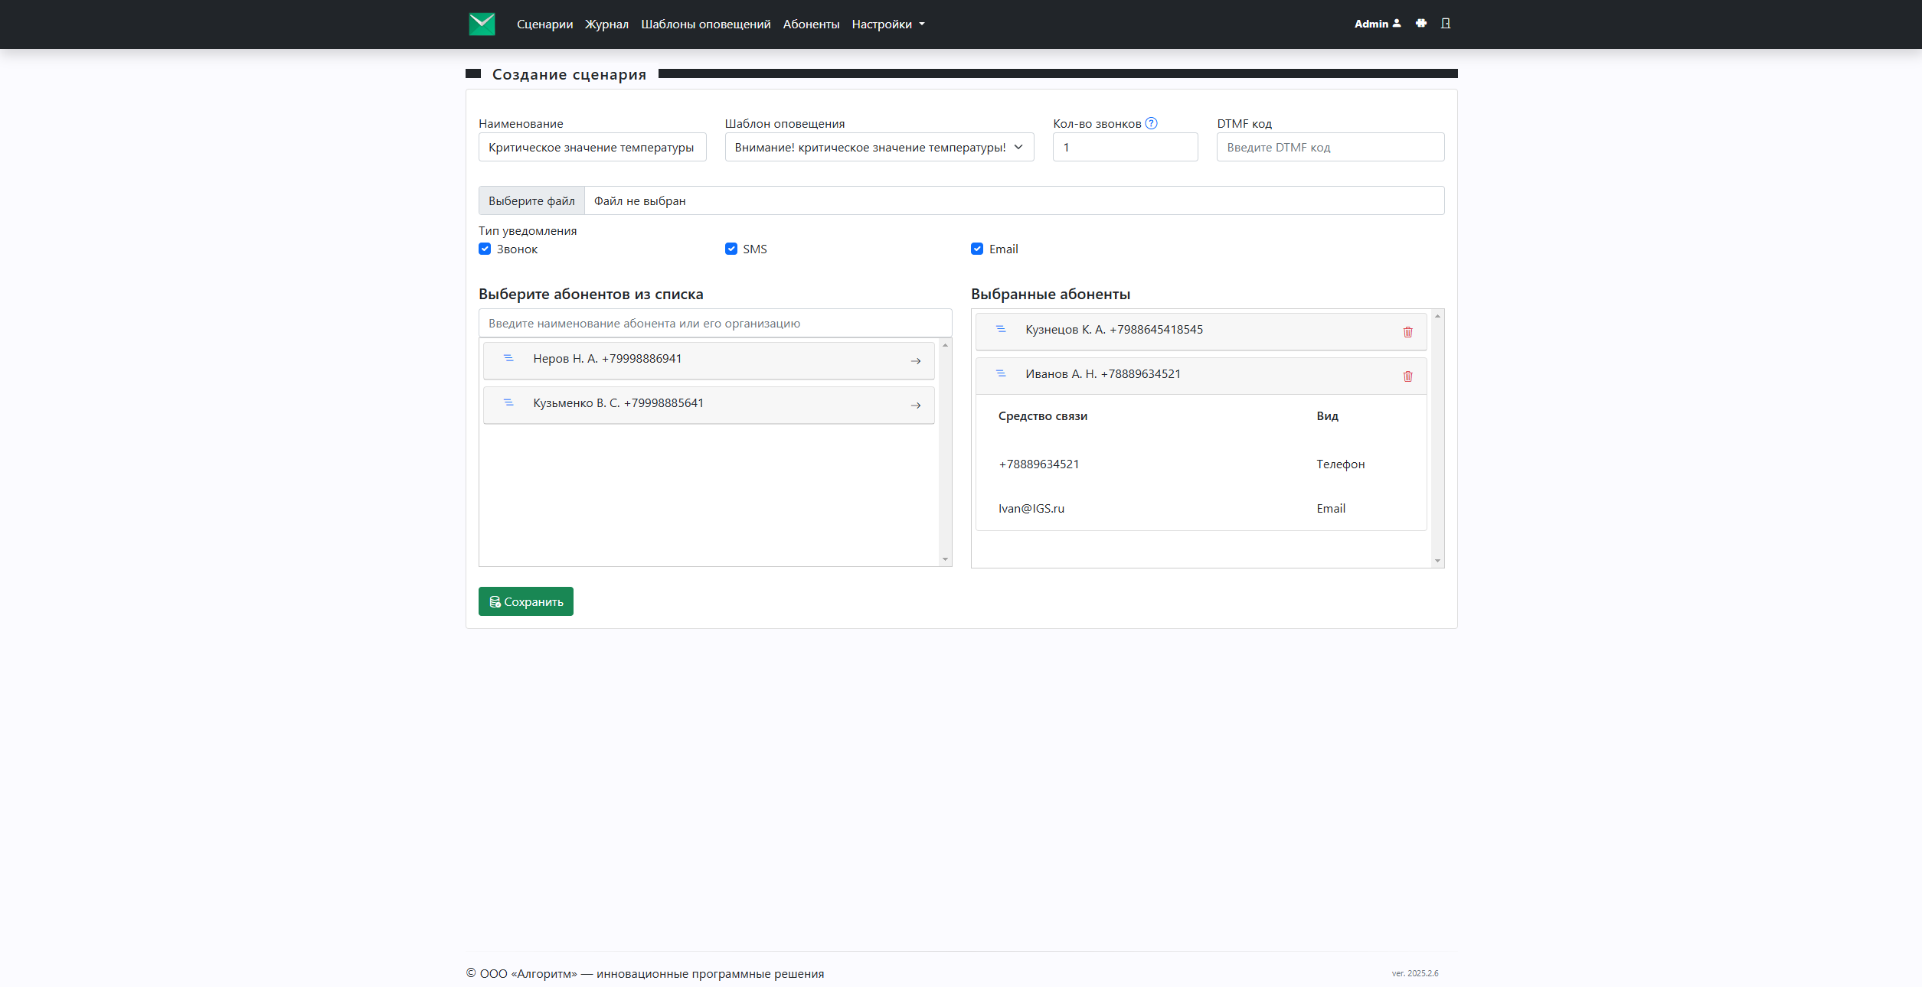Click the door logout icon

(1446, 24)
